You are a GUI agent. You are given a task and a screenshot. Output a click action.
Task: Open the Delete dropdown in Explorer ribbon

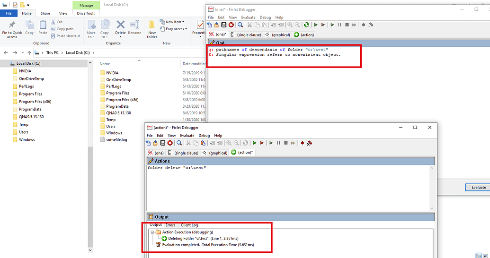(x=120, y=37)
